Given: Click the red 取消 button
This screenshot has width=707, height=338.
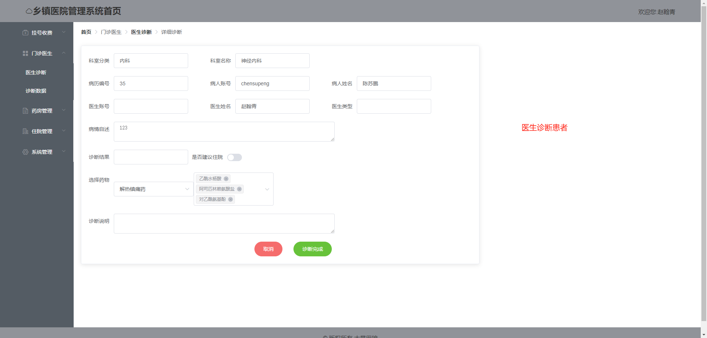Looking at the screenshot, I should point(268,249).
